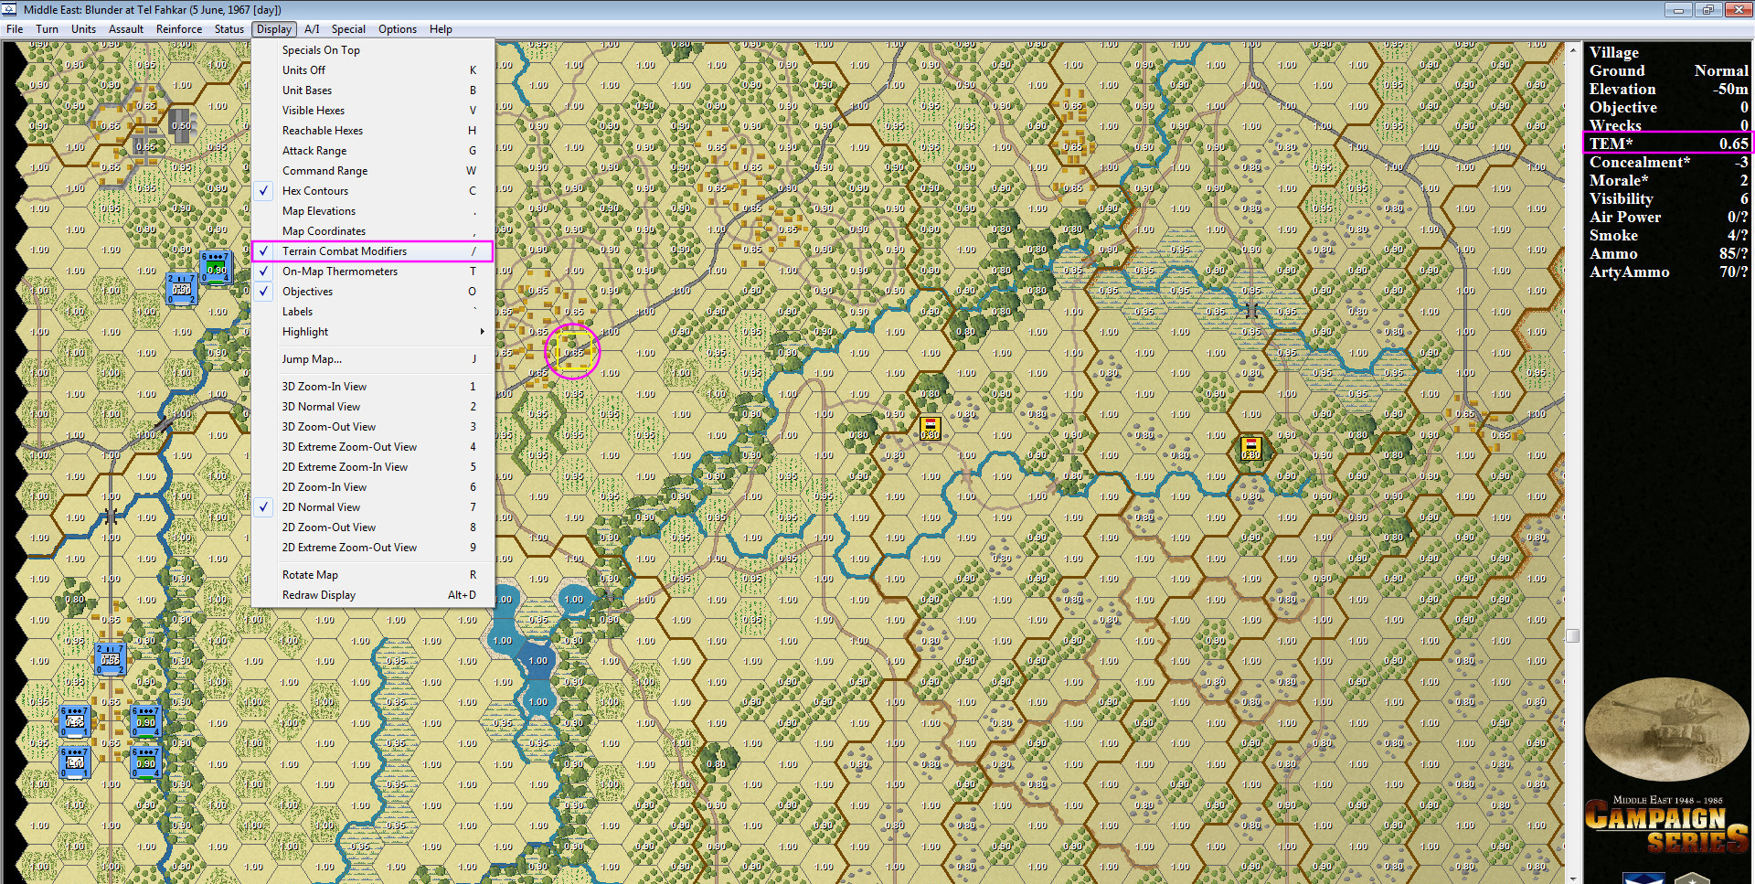
Task: Open the File menu
Action: 15,29
